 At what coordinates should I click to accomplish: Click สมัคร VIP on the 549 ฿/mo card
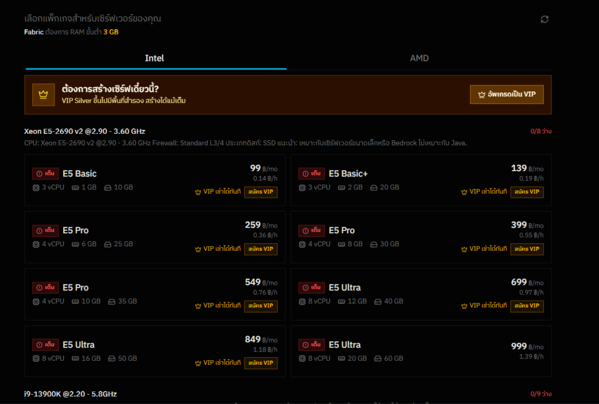click(261, 306)
